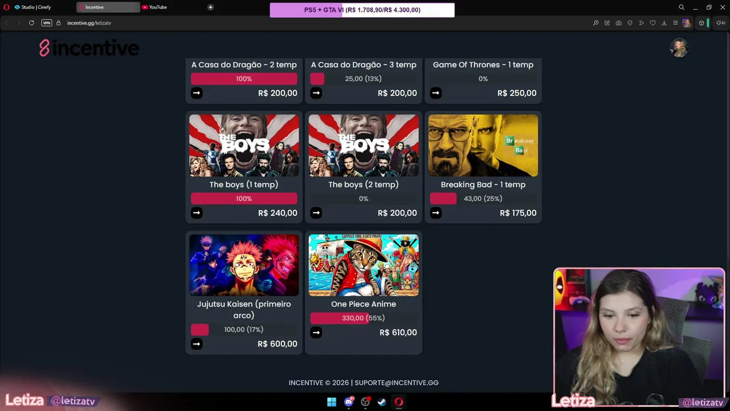The height and width of the screenshot is (411, 730).
Task: Click the arrow on A Casa do Dragão 2 temp
Action: [x=197, y=93]
